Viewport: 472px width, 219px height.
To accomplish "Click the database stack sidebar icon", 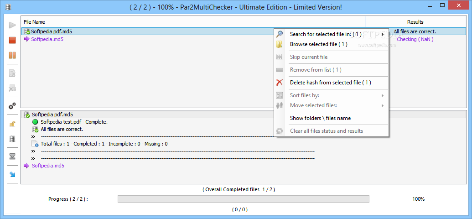I will pos(12,139).
